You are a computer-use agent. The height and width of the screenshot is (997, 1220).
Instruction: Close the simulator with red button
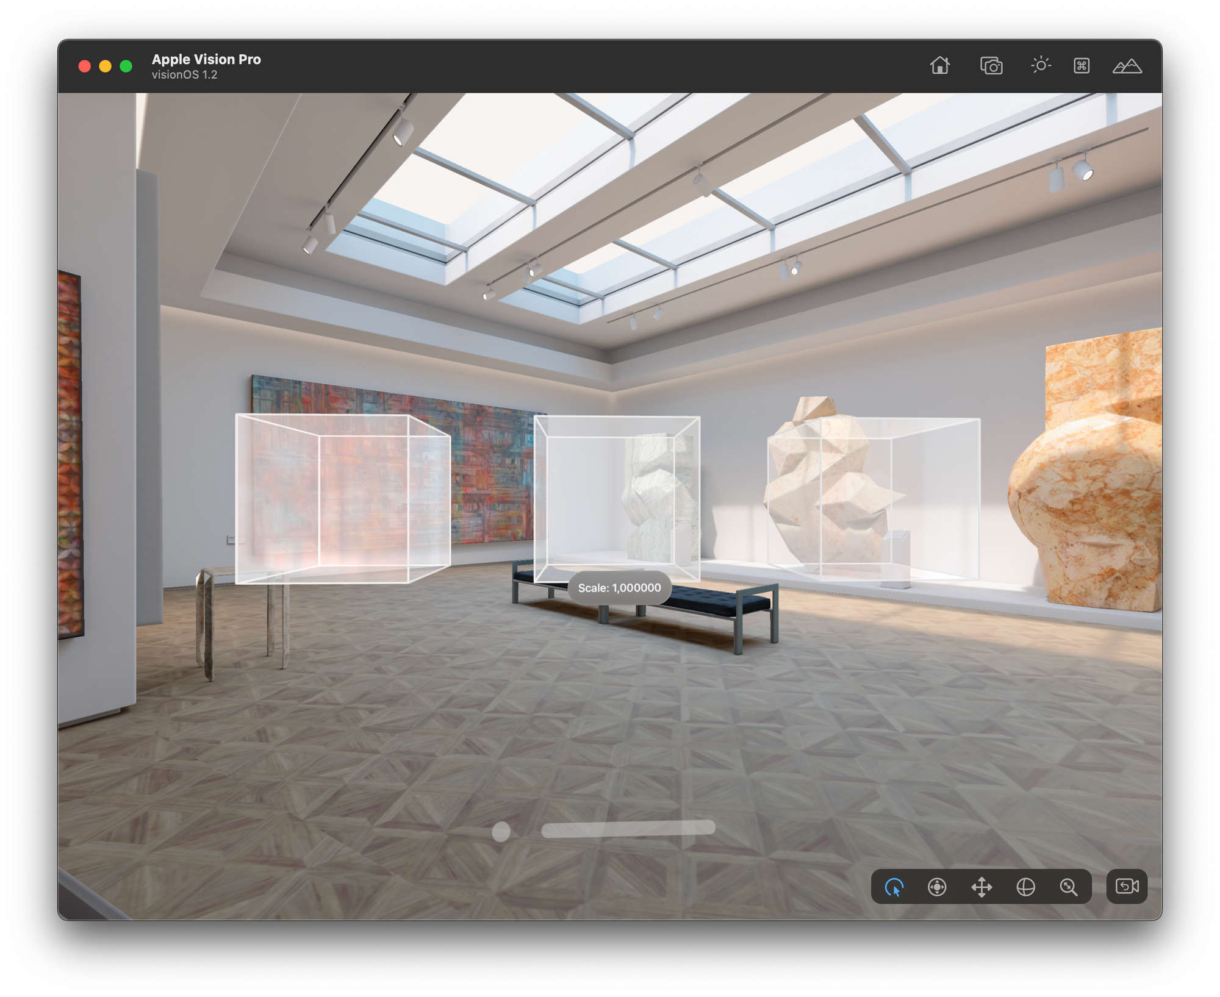[x=85, y=66]
